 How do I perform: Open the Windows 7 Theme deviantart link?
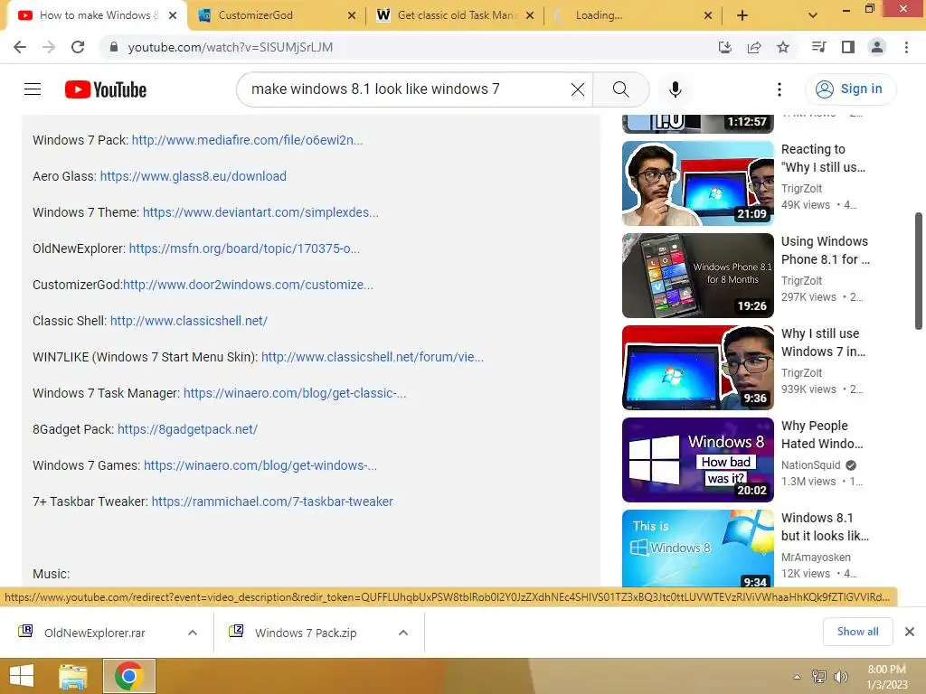(260, 212)
